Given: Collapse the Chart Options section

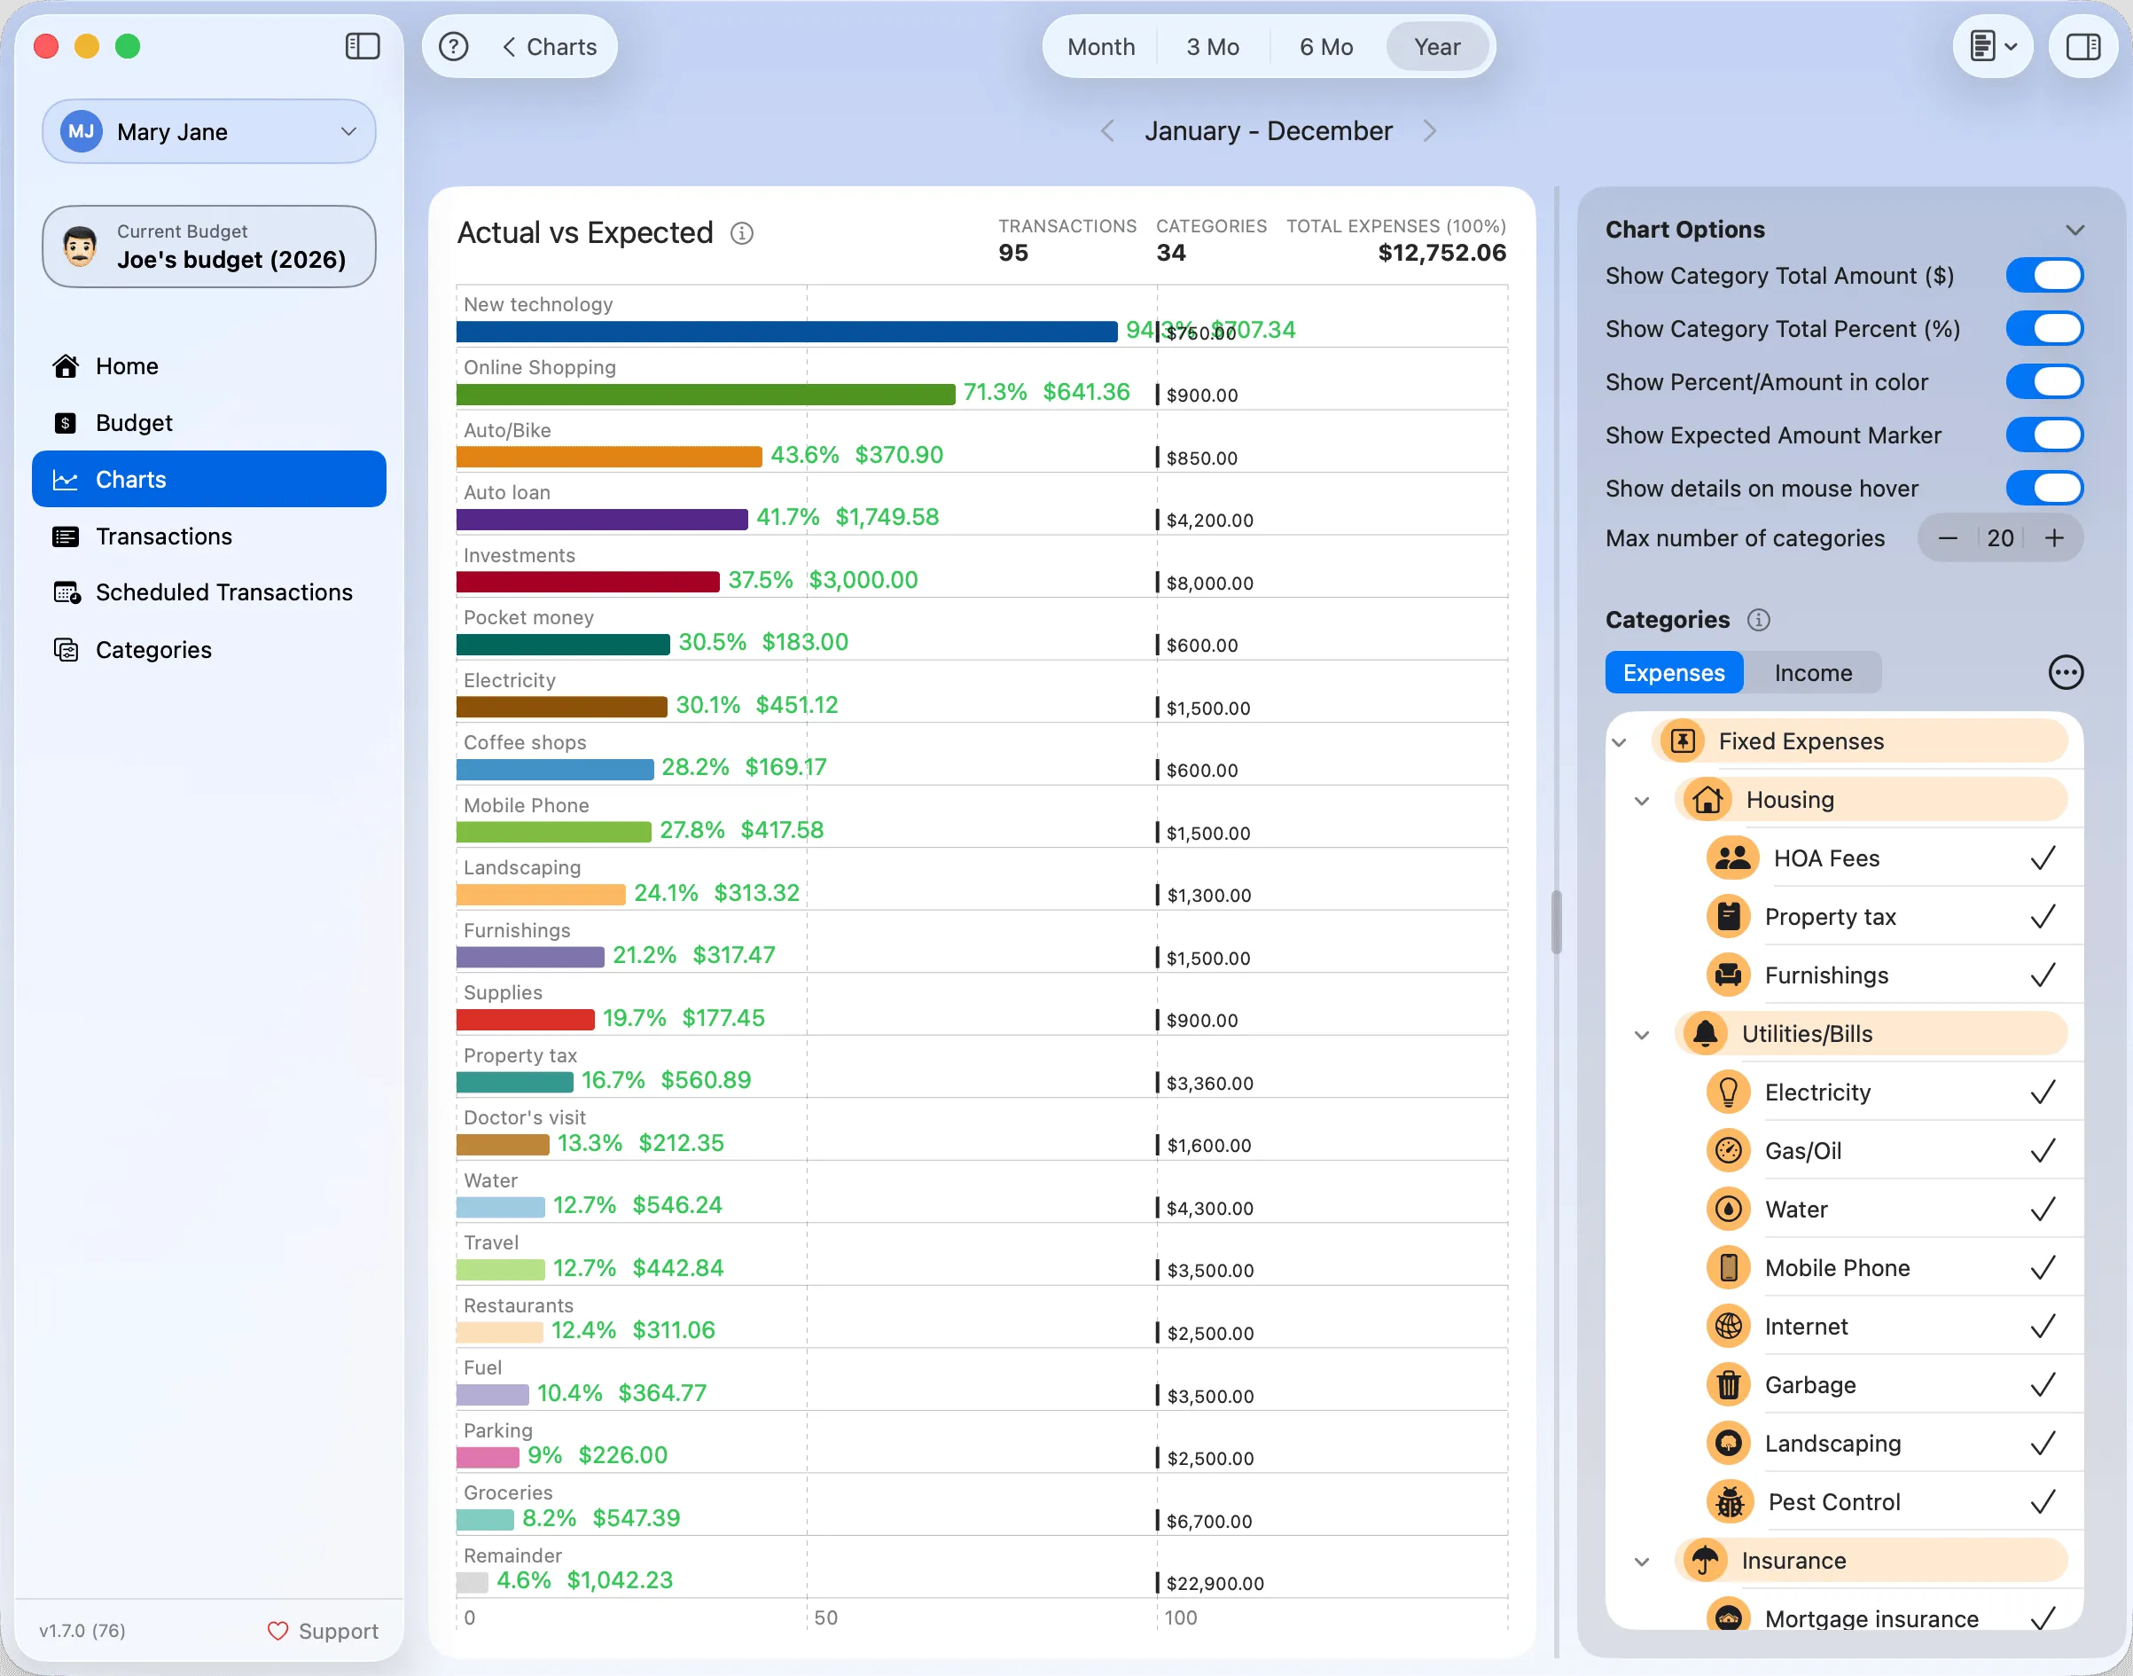Looking at the screenshot, I should (2074, 230).
